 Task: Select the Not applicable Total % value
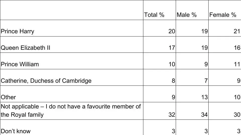[x=172, y=115]
